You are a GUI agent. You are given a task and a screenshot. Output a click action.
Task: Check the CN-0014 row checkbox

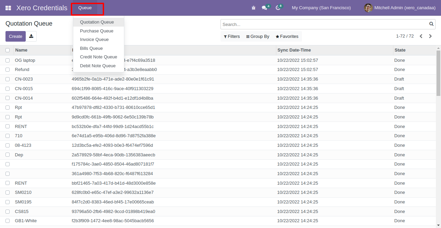(8, 98)
